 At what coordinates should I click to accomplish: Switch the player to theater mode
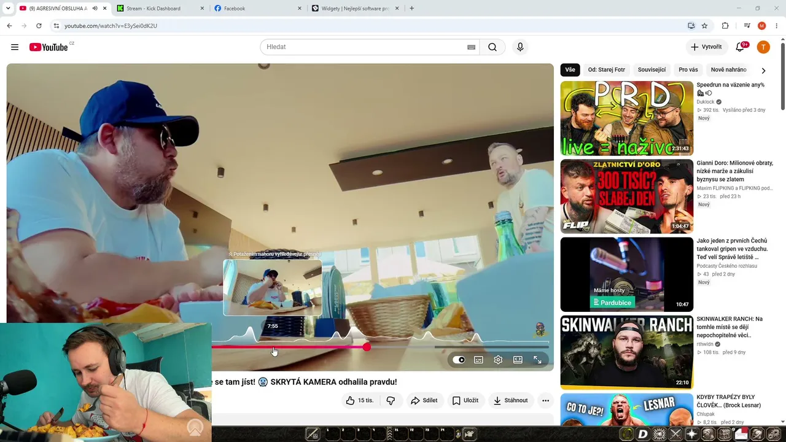coord(518,360)
